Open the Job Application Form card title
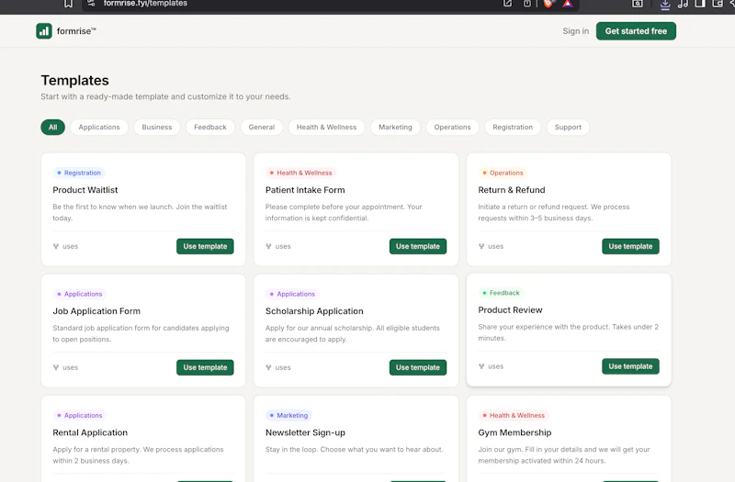 click(x=96, y=311)
